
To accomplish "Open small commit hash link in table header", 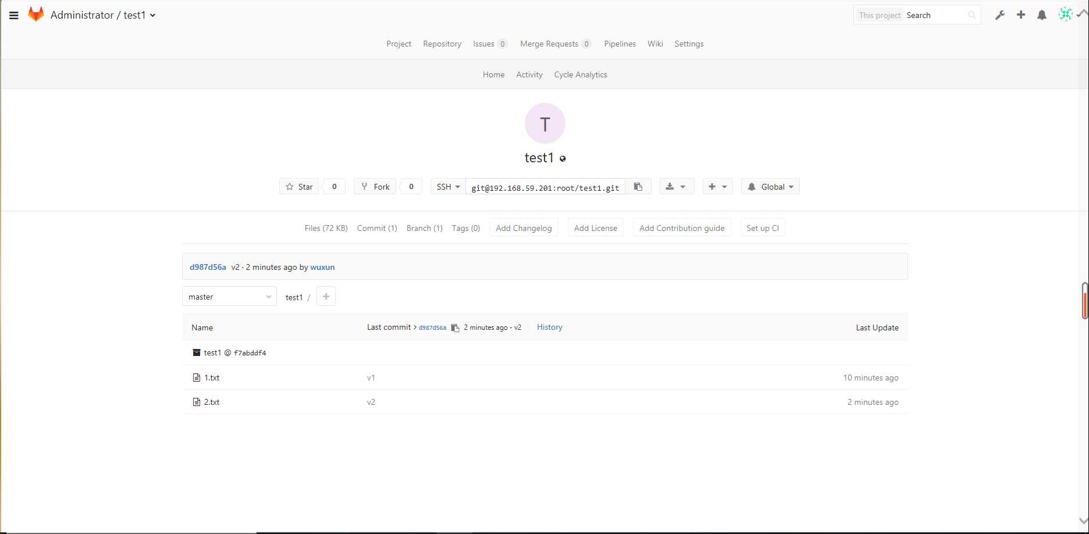I will pos(432,328).
